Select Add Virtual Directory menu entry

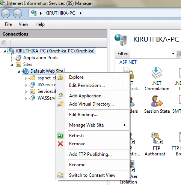point(93,104)
